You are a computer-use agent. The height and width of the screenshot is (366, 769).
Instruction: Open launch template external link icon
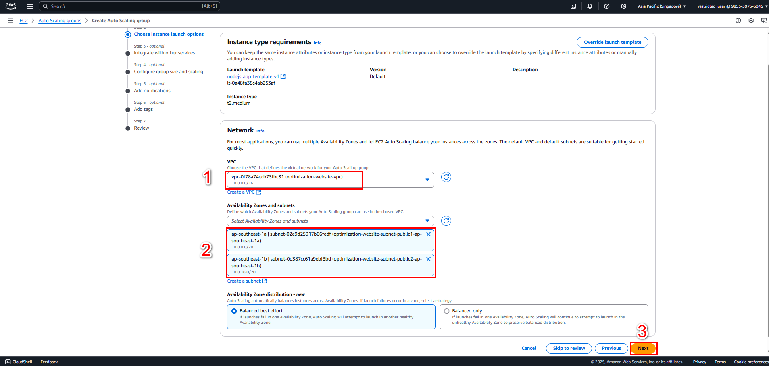coord(283,77)
